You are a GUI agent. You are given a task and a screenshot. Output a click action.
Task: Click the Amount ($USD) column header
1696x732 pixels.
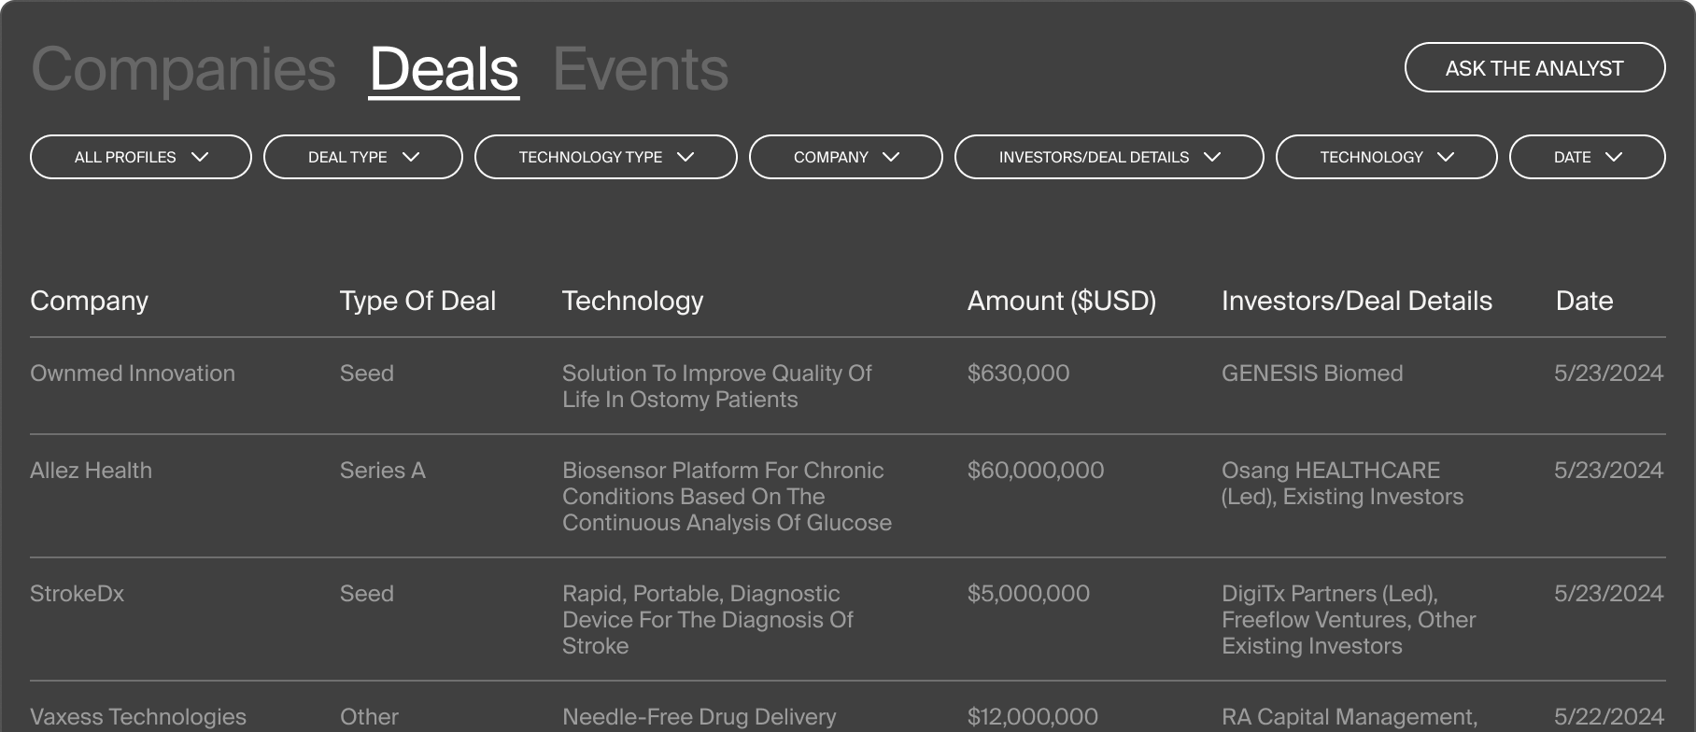[x=1062, y=301]
